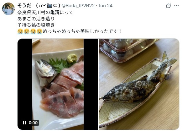Open the Grok explain icon beside the date
Viewport: 182px width, 131px height.
pos(168,6)
